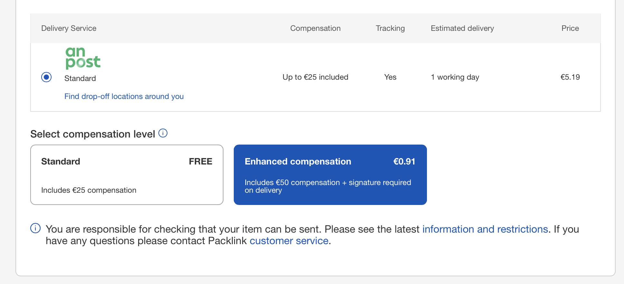Screen dimensions: 624x284
Task: Open compensation level info icon
Action: click(163, 133)
